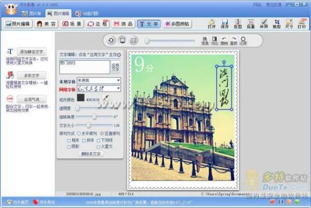
Task: Enable the 火星文 checkbox
Action: pyautogui.click(x=98, y=147)
